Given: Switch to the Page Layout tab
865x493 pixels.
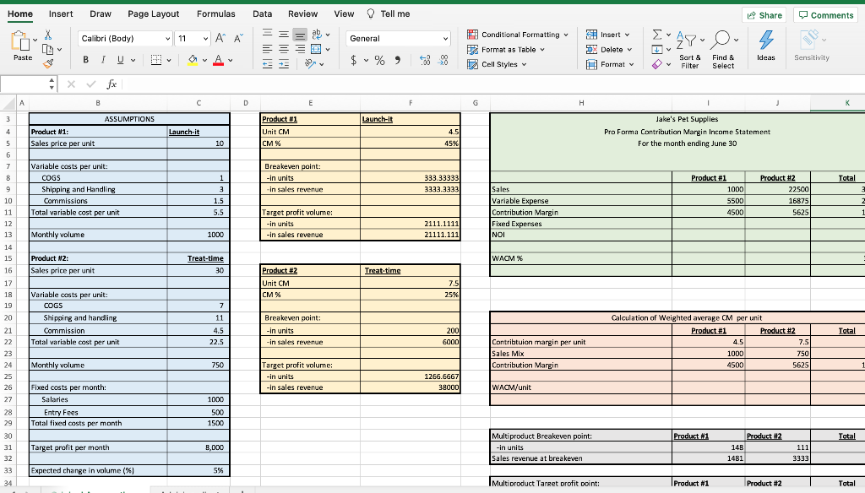Looking at the screenshot, I should (x=154, y=14).
